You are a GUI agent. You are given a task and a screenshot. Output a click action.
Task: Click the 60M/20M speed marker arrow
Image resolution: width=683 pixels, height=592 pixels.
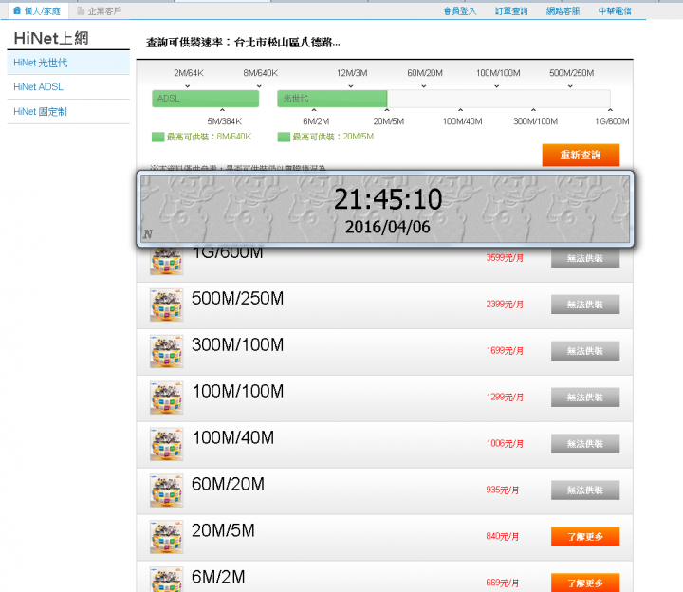tap(423, 86)
